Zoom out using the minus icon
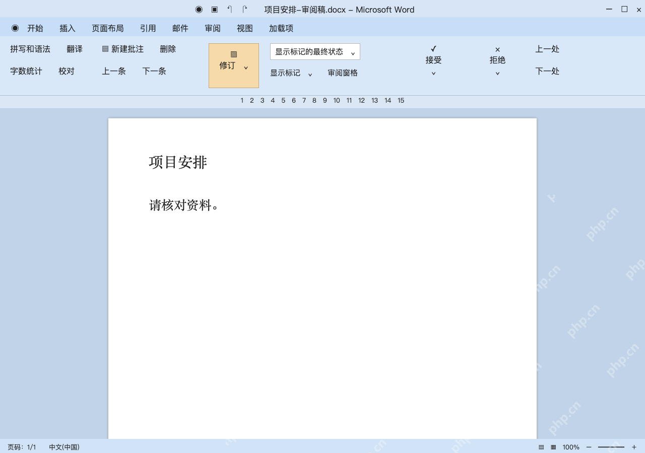Viewport: 645px width, 453px height. pyautogui.click(x=589, y=447)
